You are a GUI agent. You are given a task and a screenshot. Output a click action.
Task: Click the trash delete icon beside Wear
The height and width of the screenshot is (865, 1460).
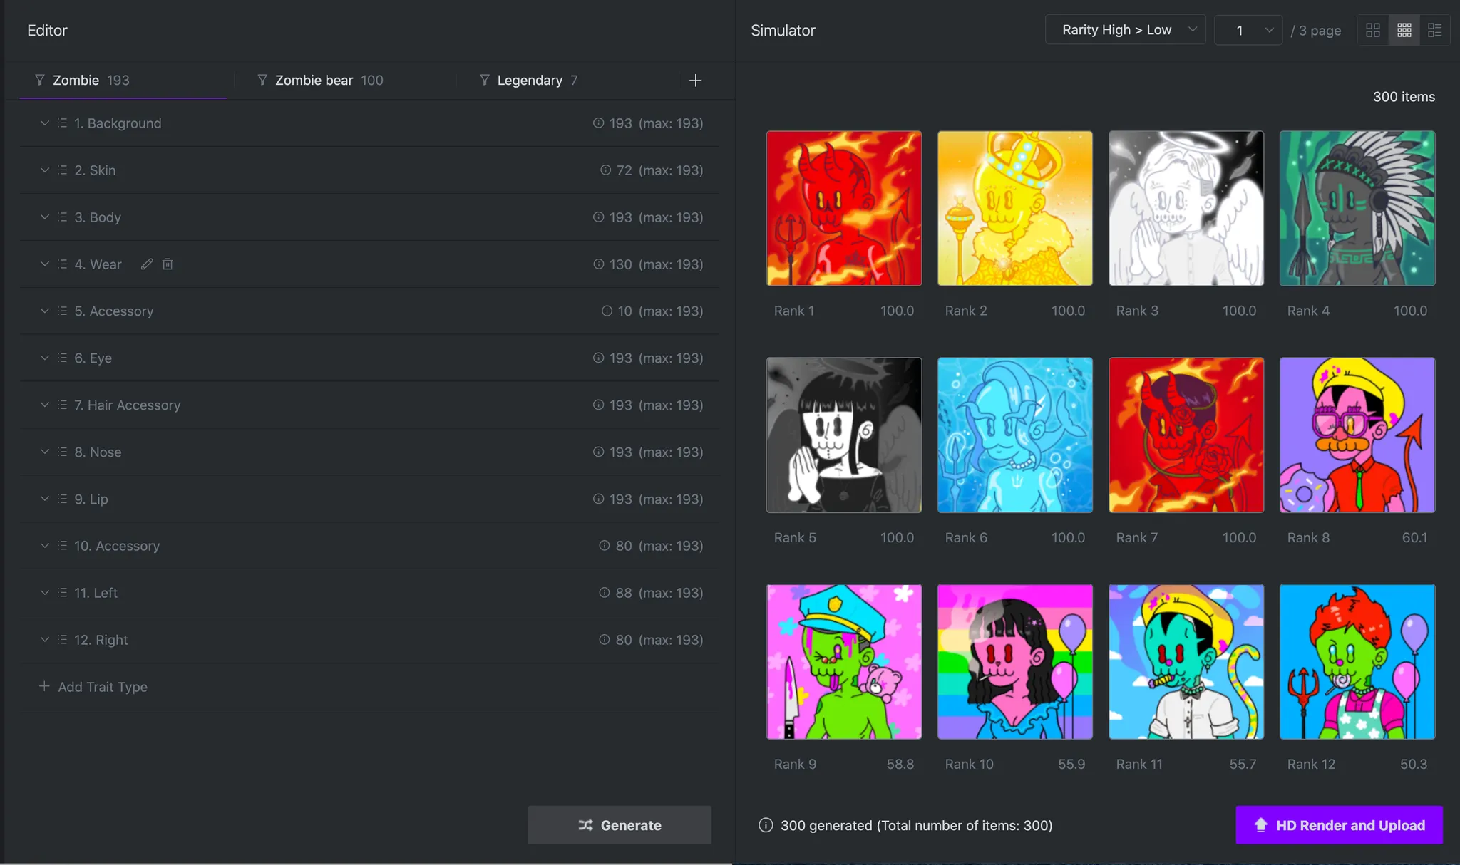(168, 264)
